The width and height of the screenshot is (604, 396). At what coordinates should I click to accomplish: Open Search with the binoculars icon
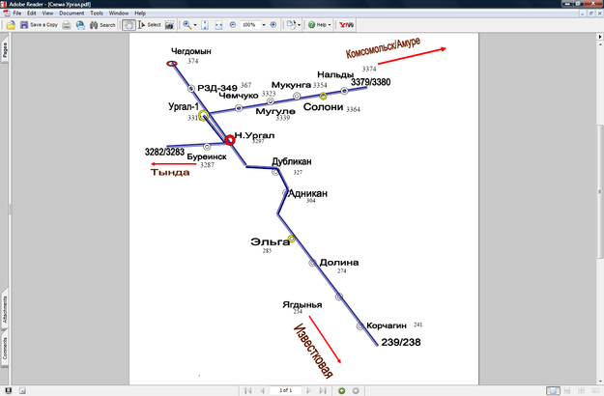click(94, 25)
